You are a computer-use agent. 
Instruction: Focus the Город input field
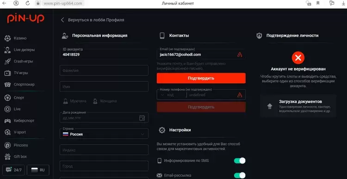(104, 166)
